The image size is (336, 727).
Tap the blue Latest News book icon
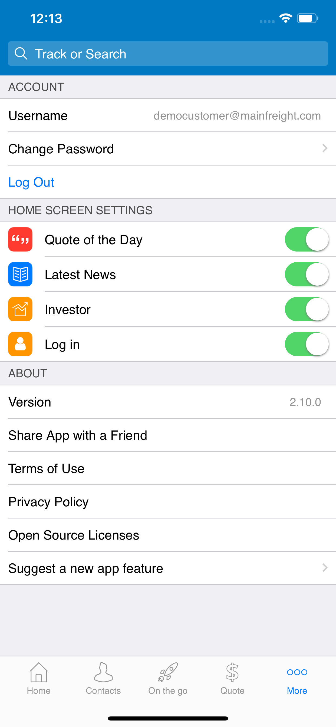[x=20, y=274]
